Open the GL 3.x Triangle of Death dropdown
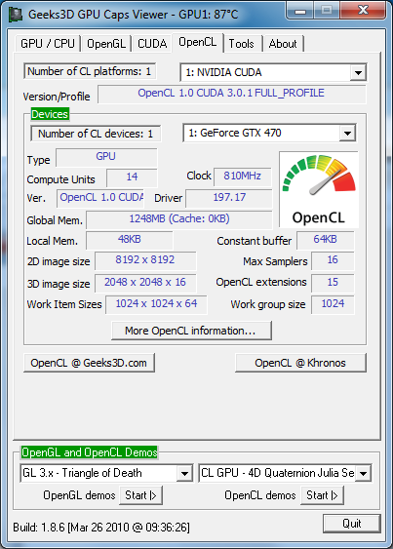393x549 pixels. coord(184,473)
